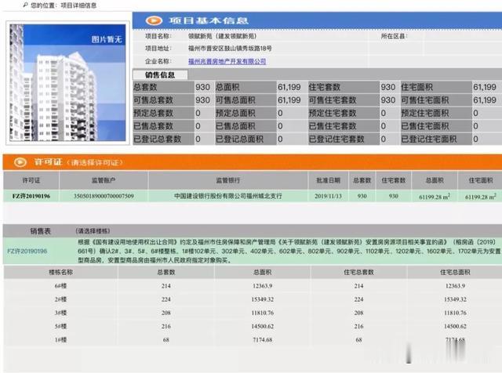Select the 1#楼 building row

(x=253, y=340)
